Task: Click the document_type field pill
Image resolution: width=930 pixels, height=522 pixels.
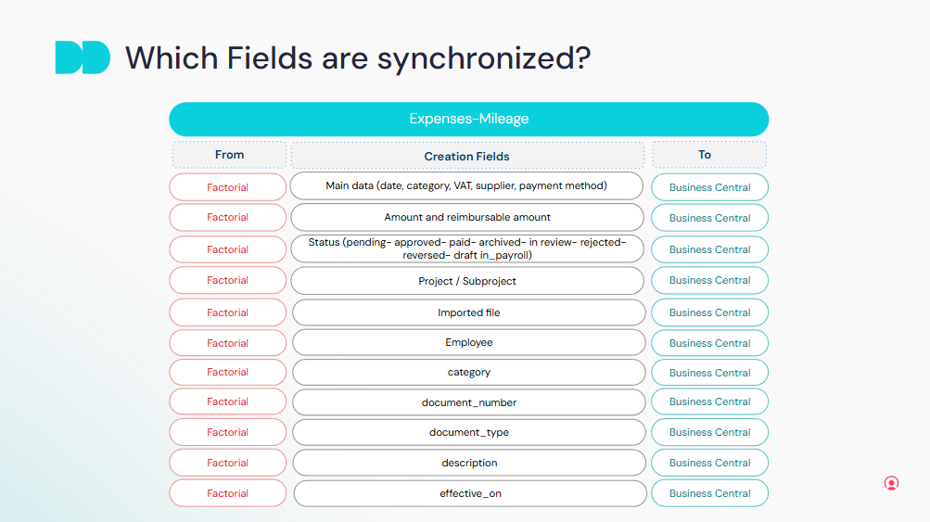Action: click(468, 433)
